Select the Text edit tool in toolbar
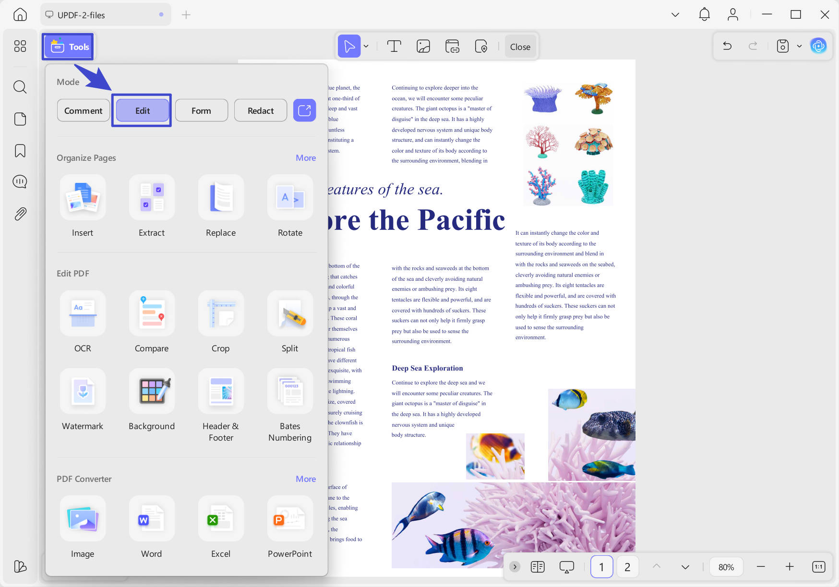 394,46
